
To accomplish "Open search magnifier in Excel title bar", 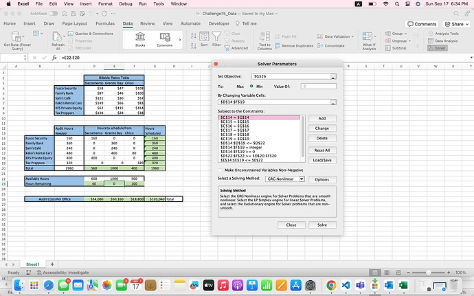I will point(456,14).
